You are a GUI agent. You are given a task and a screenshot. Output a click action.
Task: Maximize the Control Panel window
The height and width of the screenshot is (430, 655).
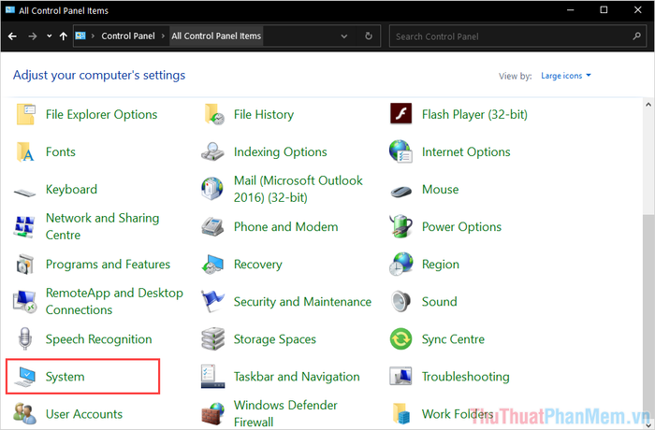[x=604, y=9]
